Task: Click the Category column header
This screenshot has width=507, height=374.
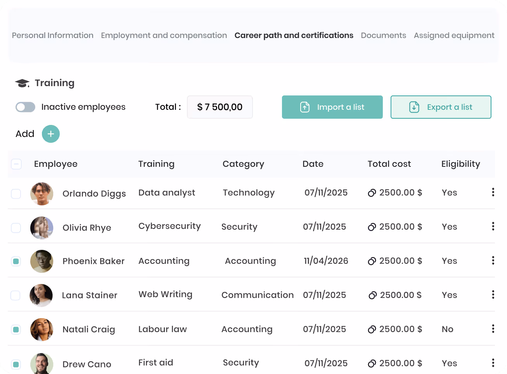Action: (x=243, y=164)
